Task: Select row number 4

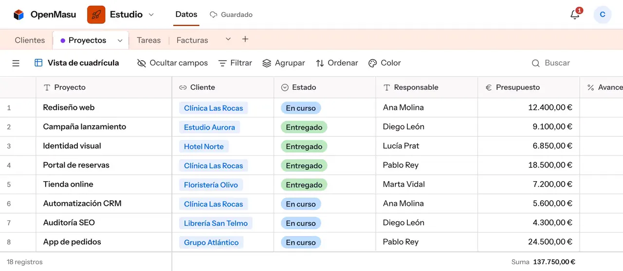Action: pyautogui.click(x=9, y=166)
